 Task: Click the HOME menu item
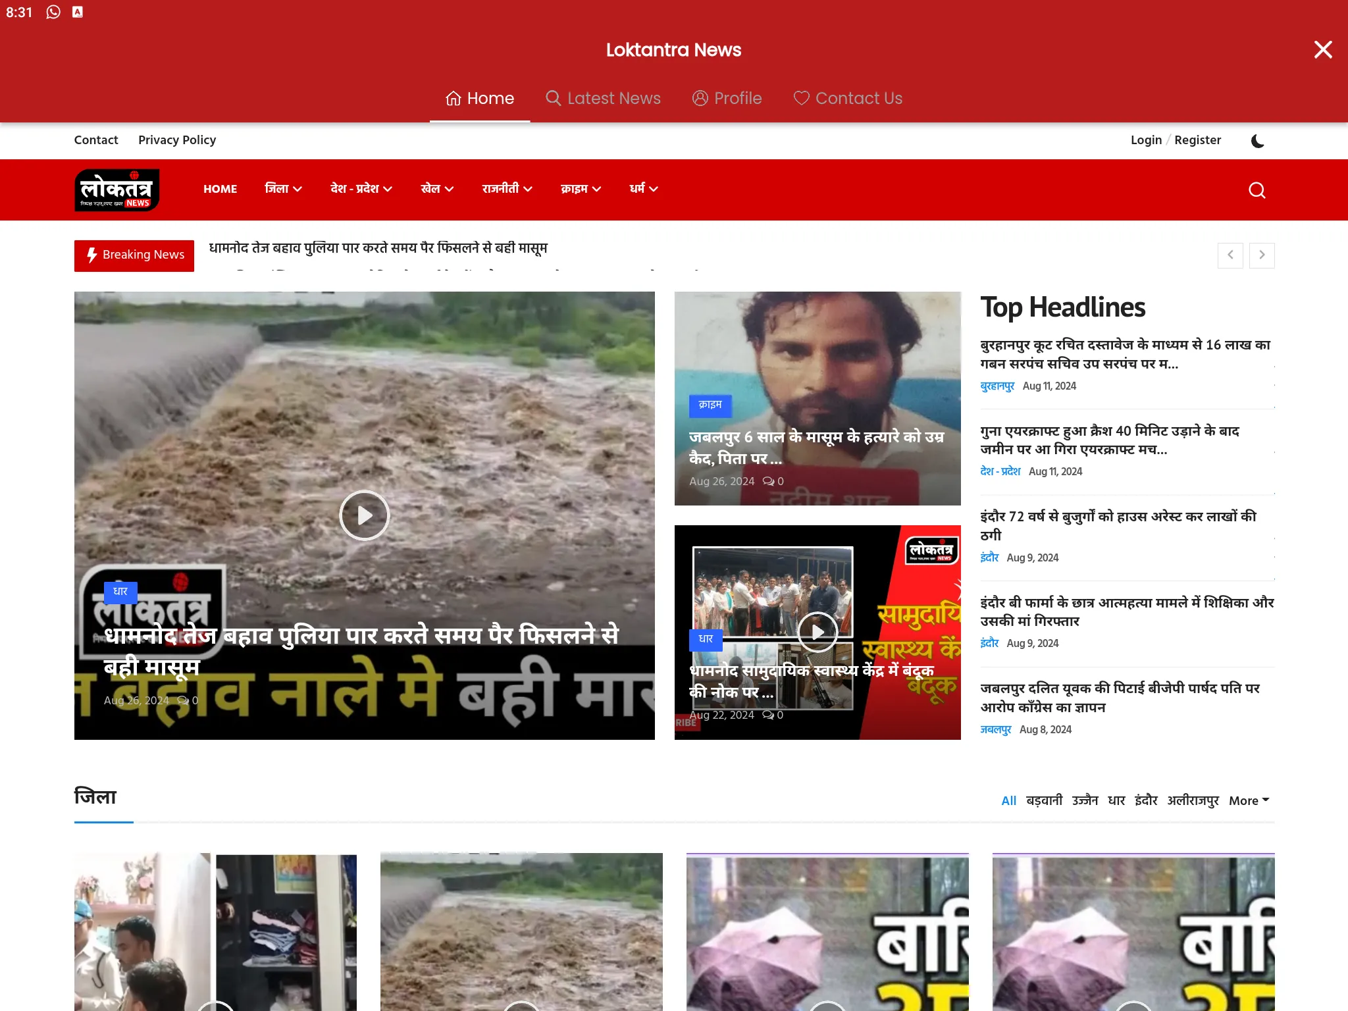click(x=220, y=189)
